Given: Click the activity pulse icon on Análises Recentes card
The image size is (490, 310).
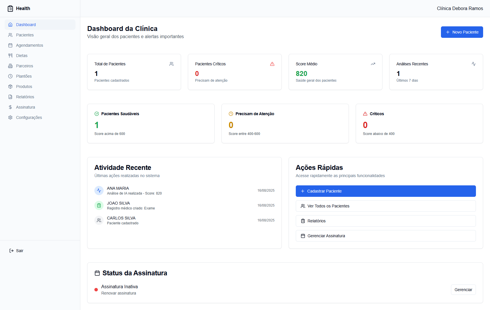Looking at the screenshot, I should coord(474,64).
